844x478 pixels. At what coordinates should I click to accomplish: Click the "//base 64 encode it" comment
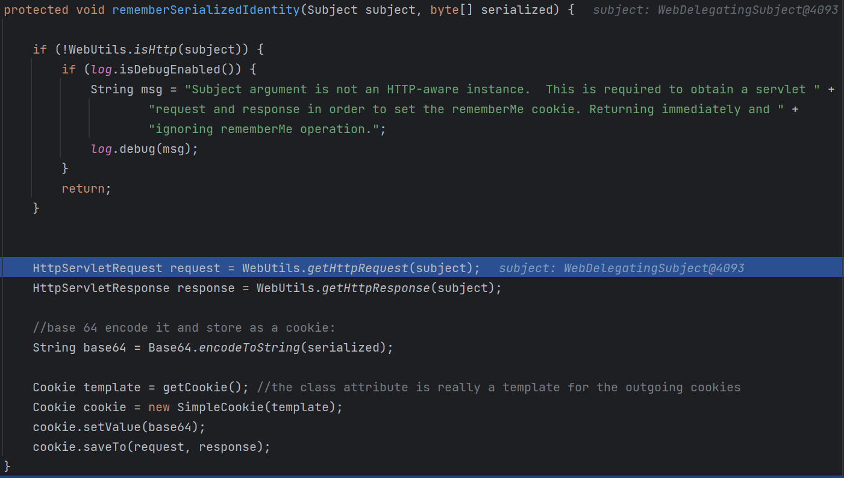tap(184, 327)
